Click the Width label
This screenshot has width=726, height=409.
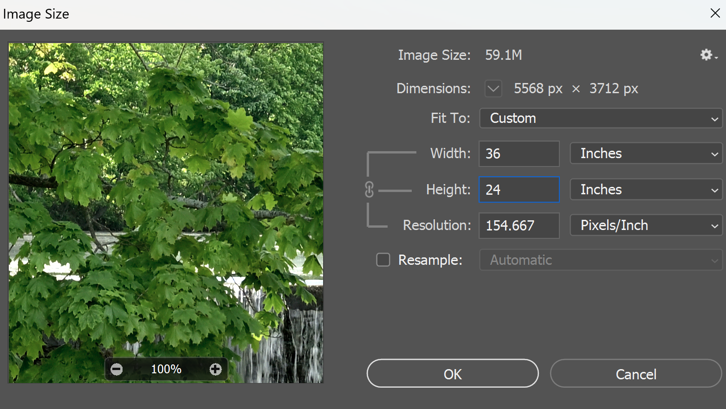point(450,153)
